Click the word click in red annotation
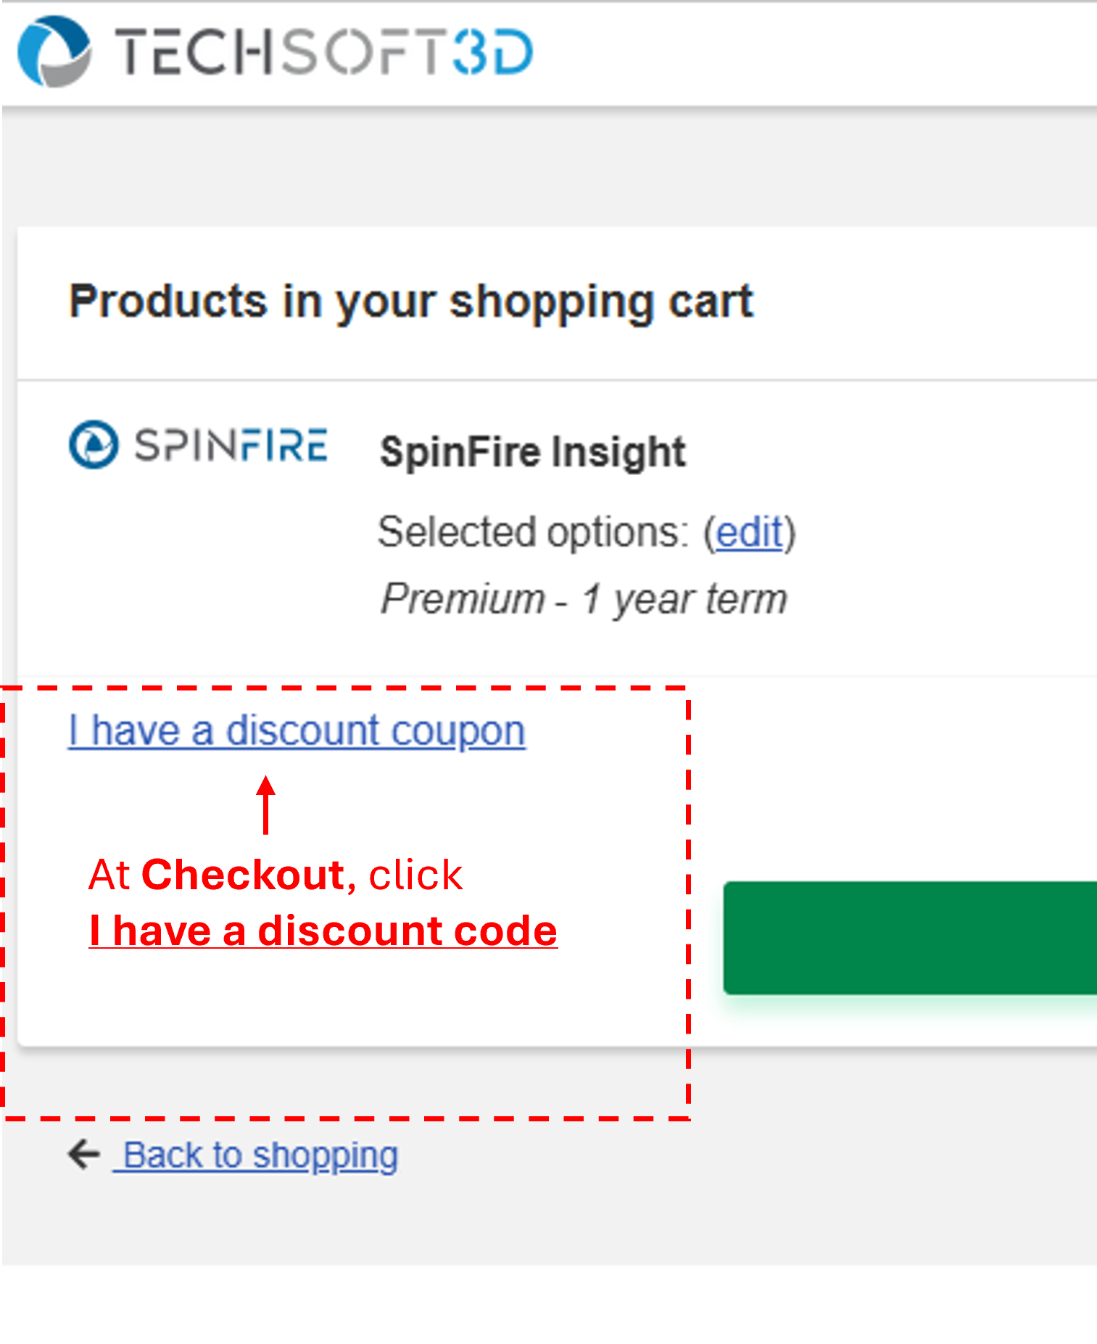 click(x=415, y=875)
